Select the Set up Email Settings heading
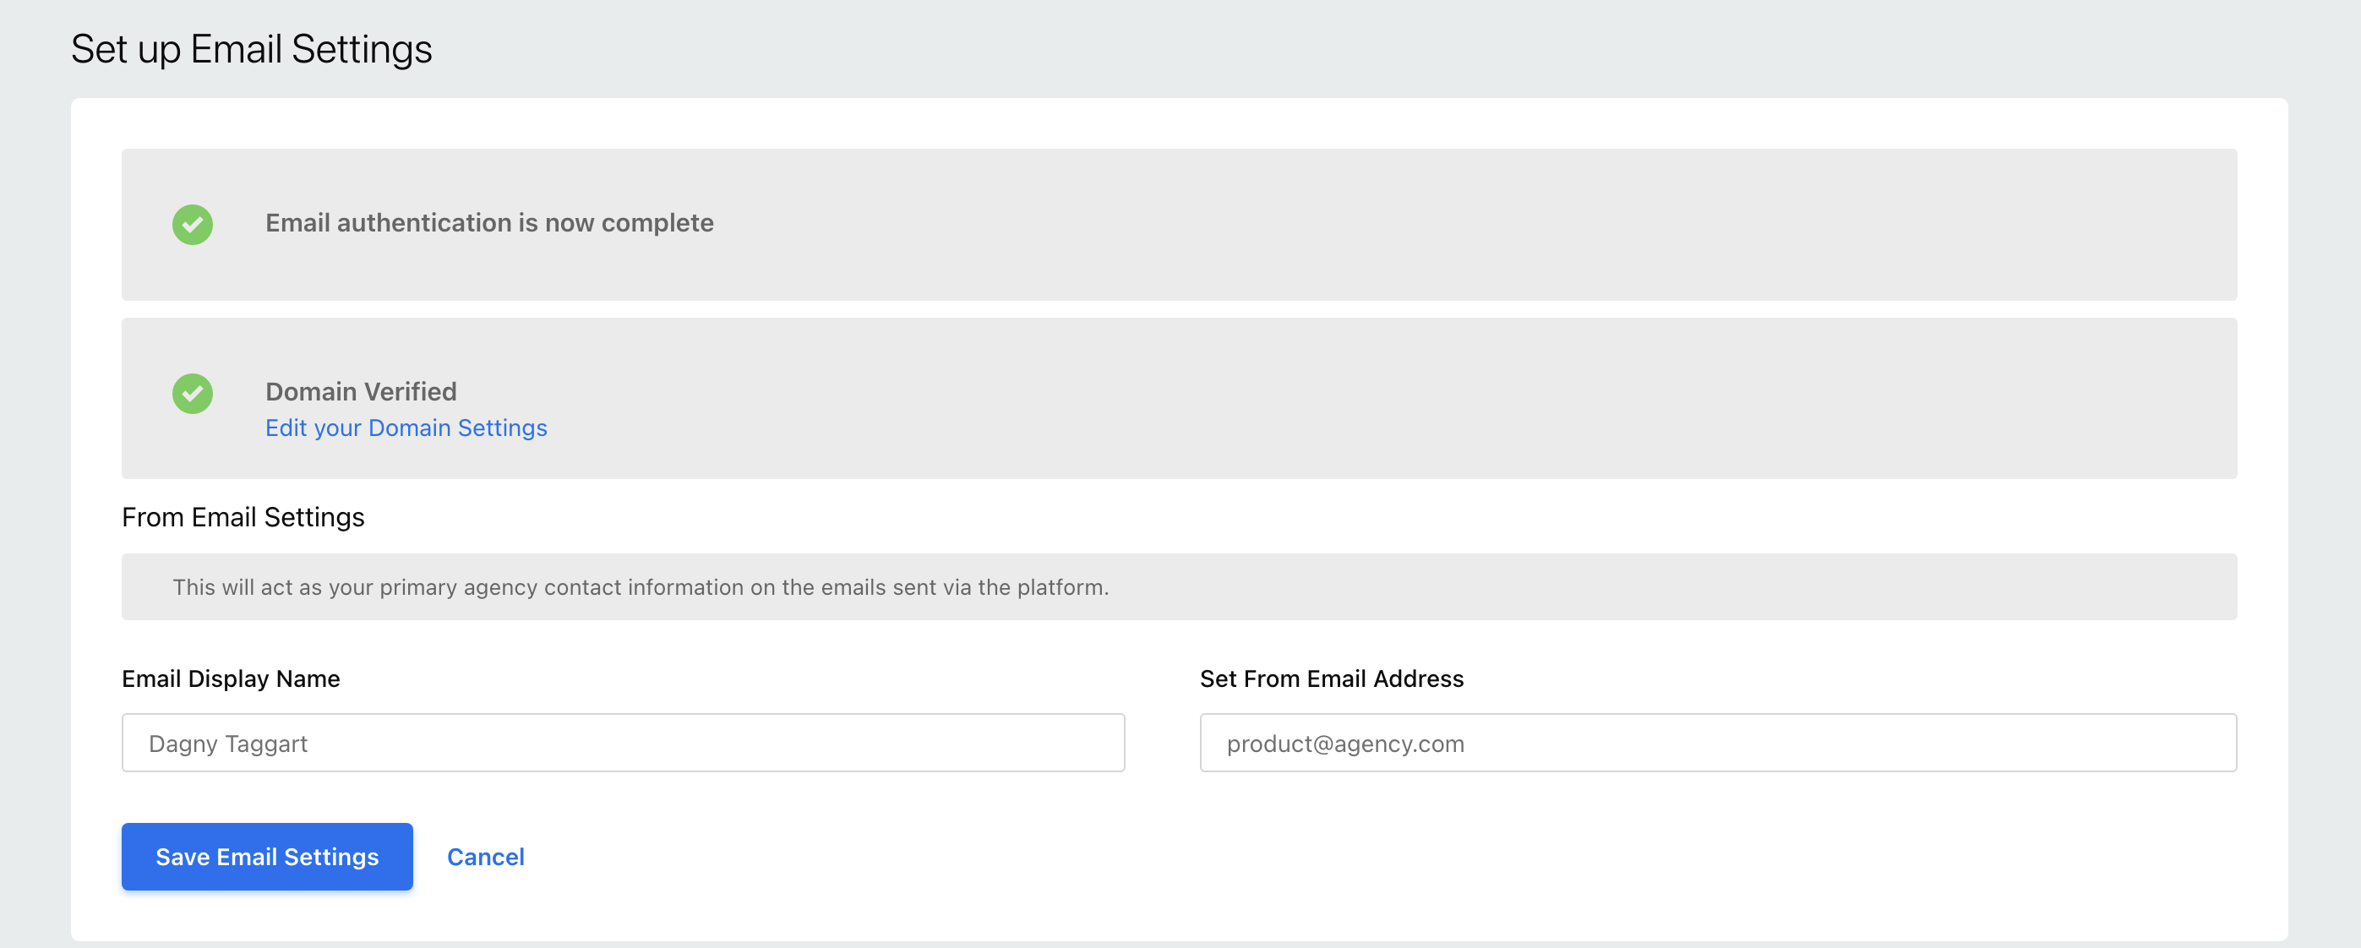This screenshot has height=948, width=2361. click(251, 50)
